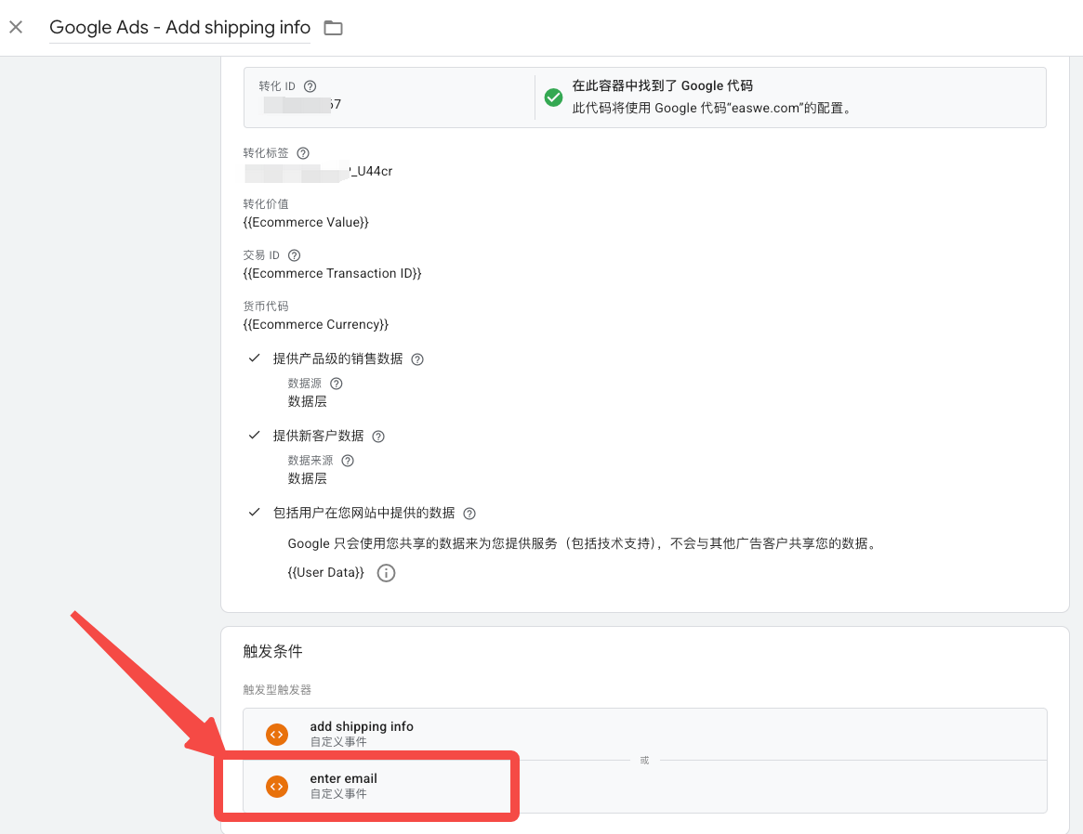
Task: Click the help icon beside 数据源
Action: click(337, 384)
